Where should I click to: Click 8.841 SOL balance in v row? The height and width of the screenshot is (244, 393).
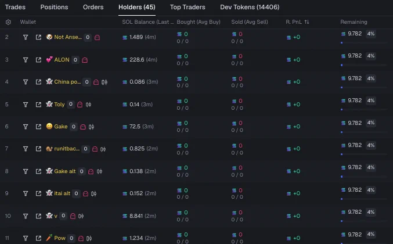[136, 216]
